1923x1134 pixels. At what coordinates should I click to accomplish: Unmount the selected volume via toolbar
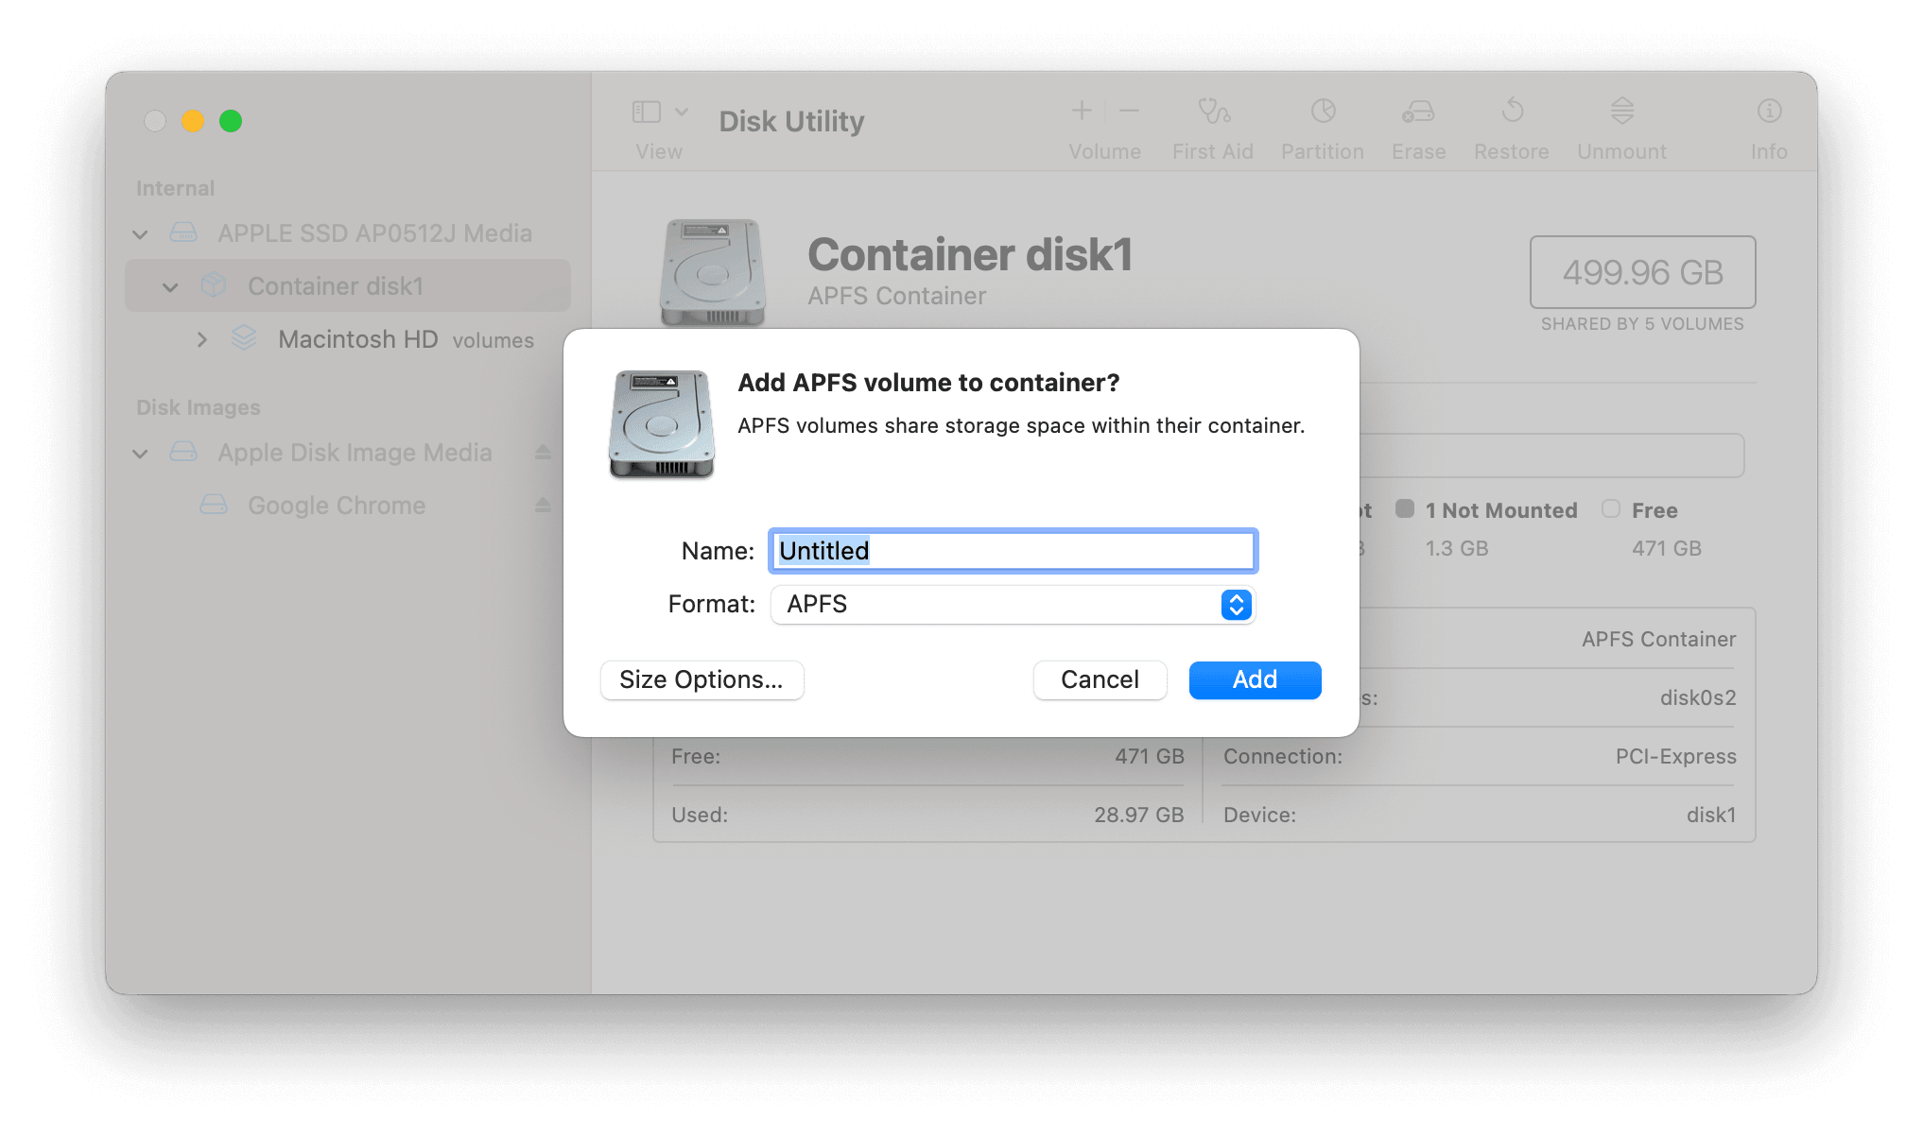1620,123
